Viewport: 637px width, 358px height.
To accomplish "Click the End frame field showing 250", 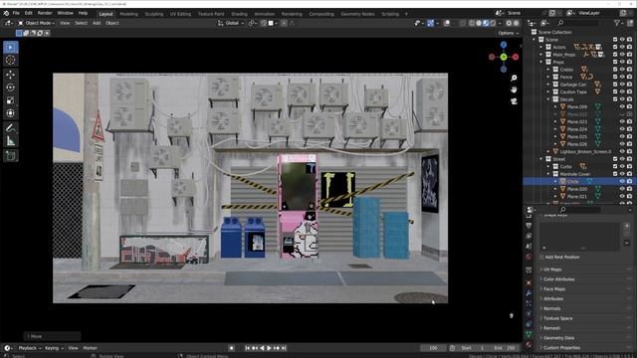I will [505, 348].
